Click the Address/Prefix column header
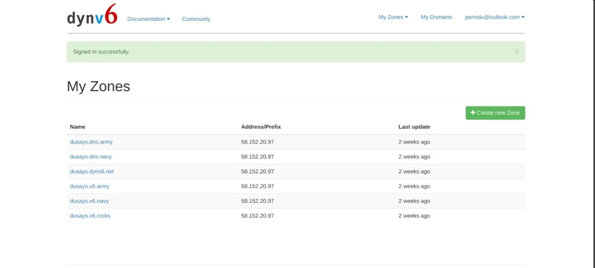The height and width of the screenshot is (268, 595). [261, 127]
